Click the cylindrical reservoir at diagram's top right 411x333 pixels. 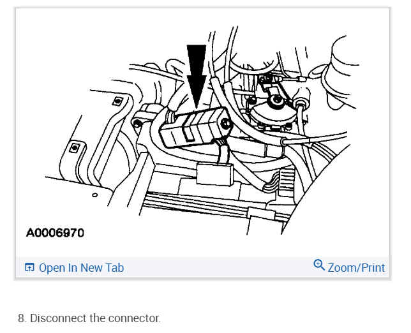pos(344,71)
